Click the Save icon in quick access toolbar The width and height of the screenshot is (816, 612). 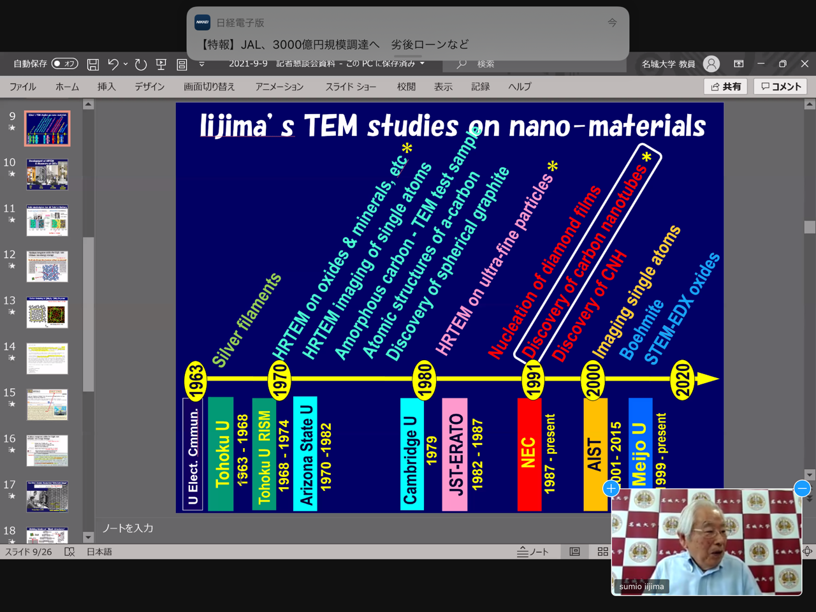click(93, 64)
